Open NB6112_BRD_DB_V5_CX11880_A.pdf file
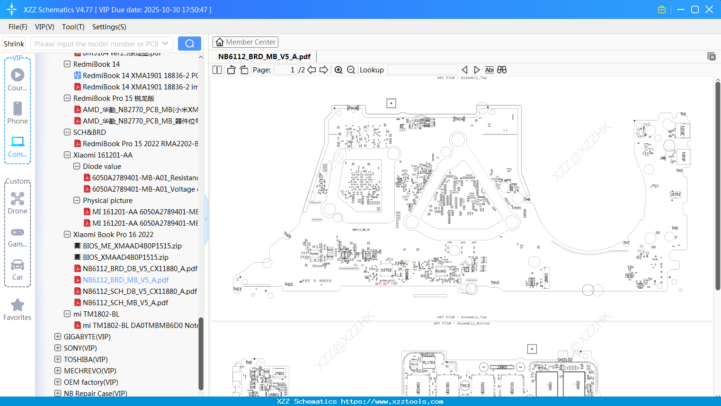The image size is (721, 406). pos(136,268)
